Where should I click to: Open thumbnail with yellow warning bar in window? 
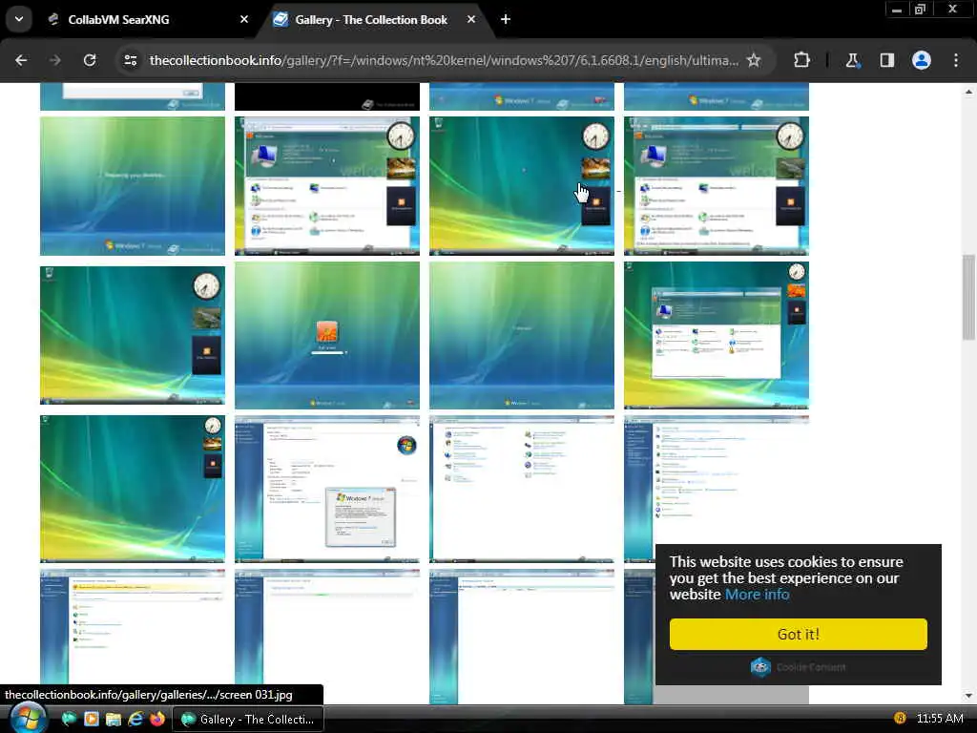pos(133,636)
